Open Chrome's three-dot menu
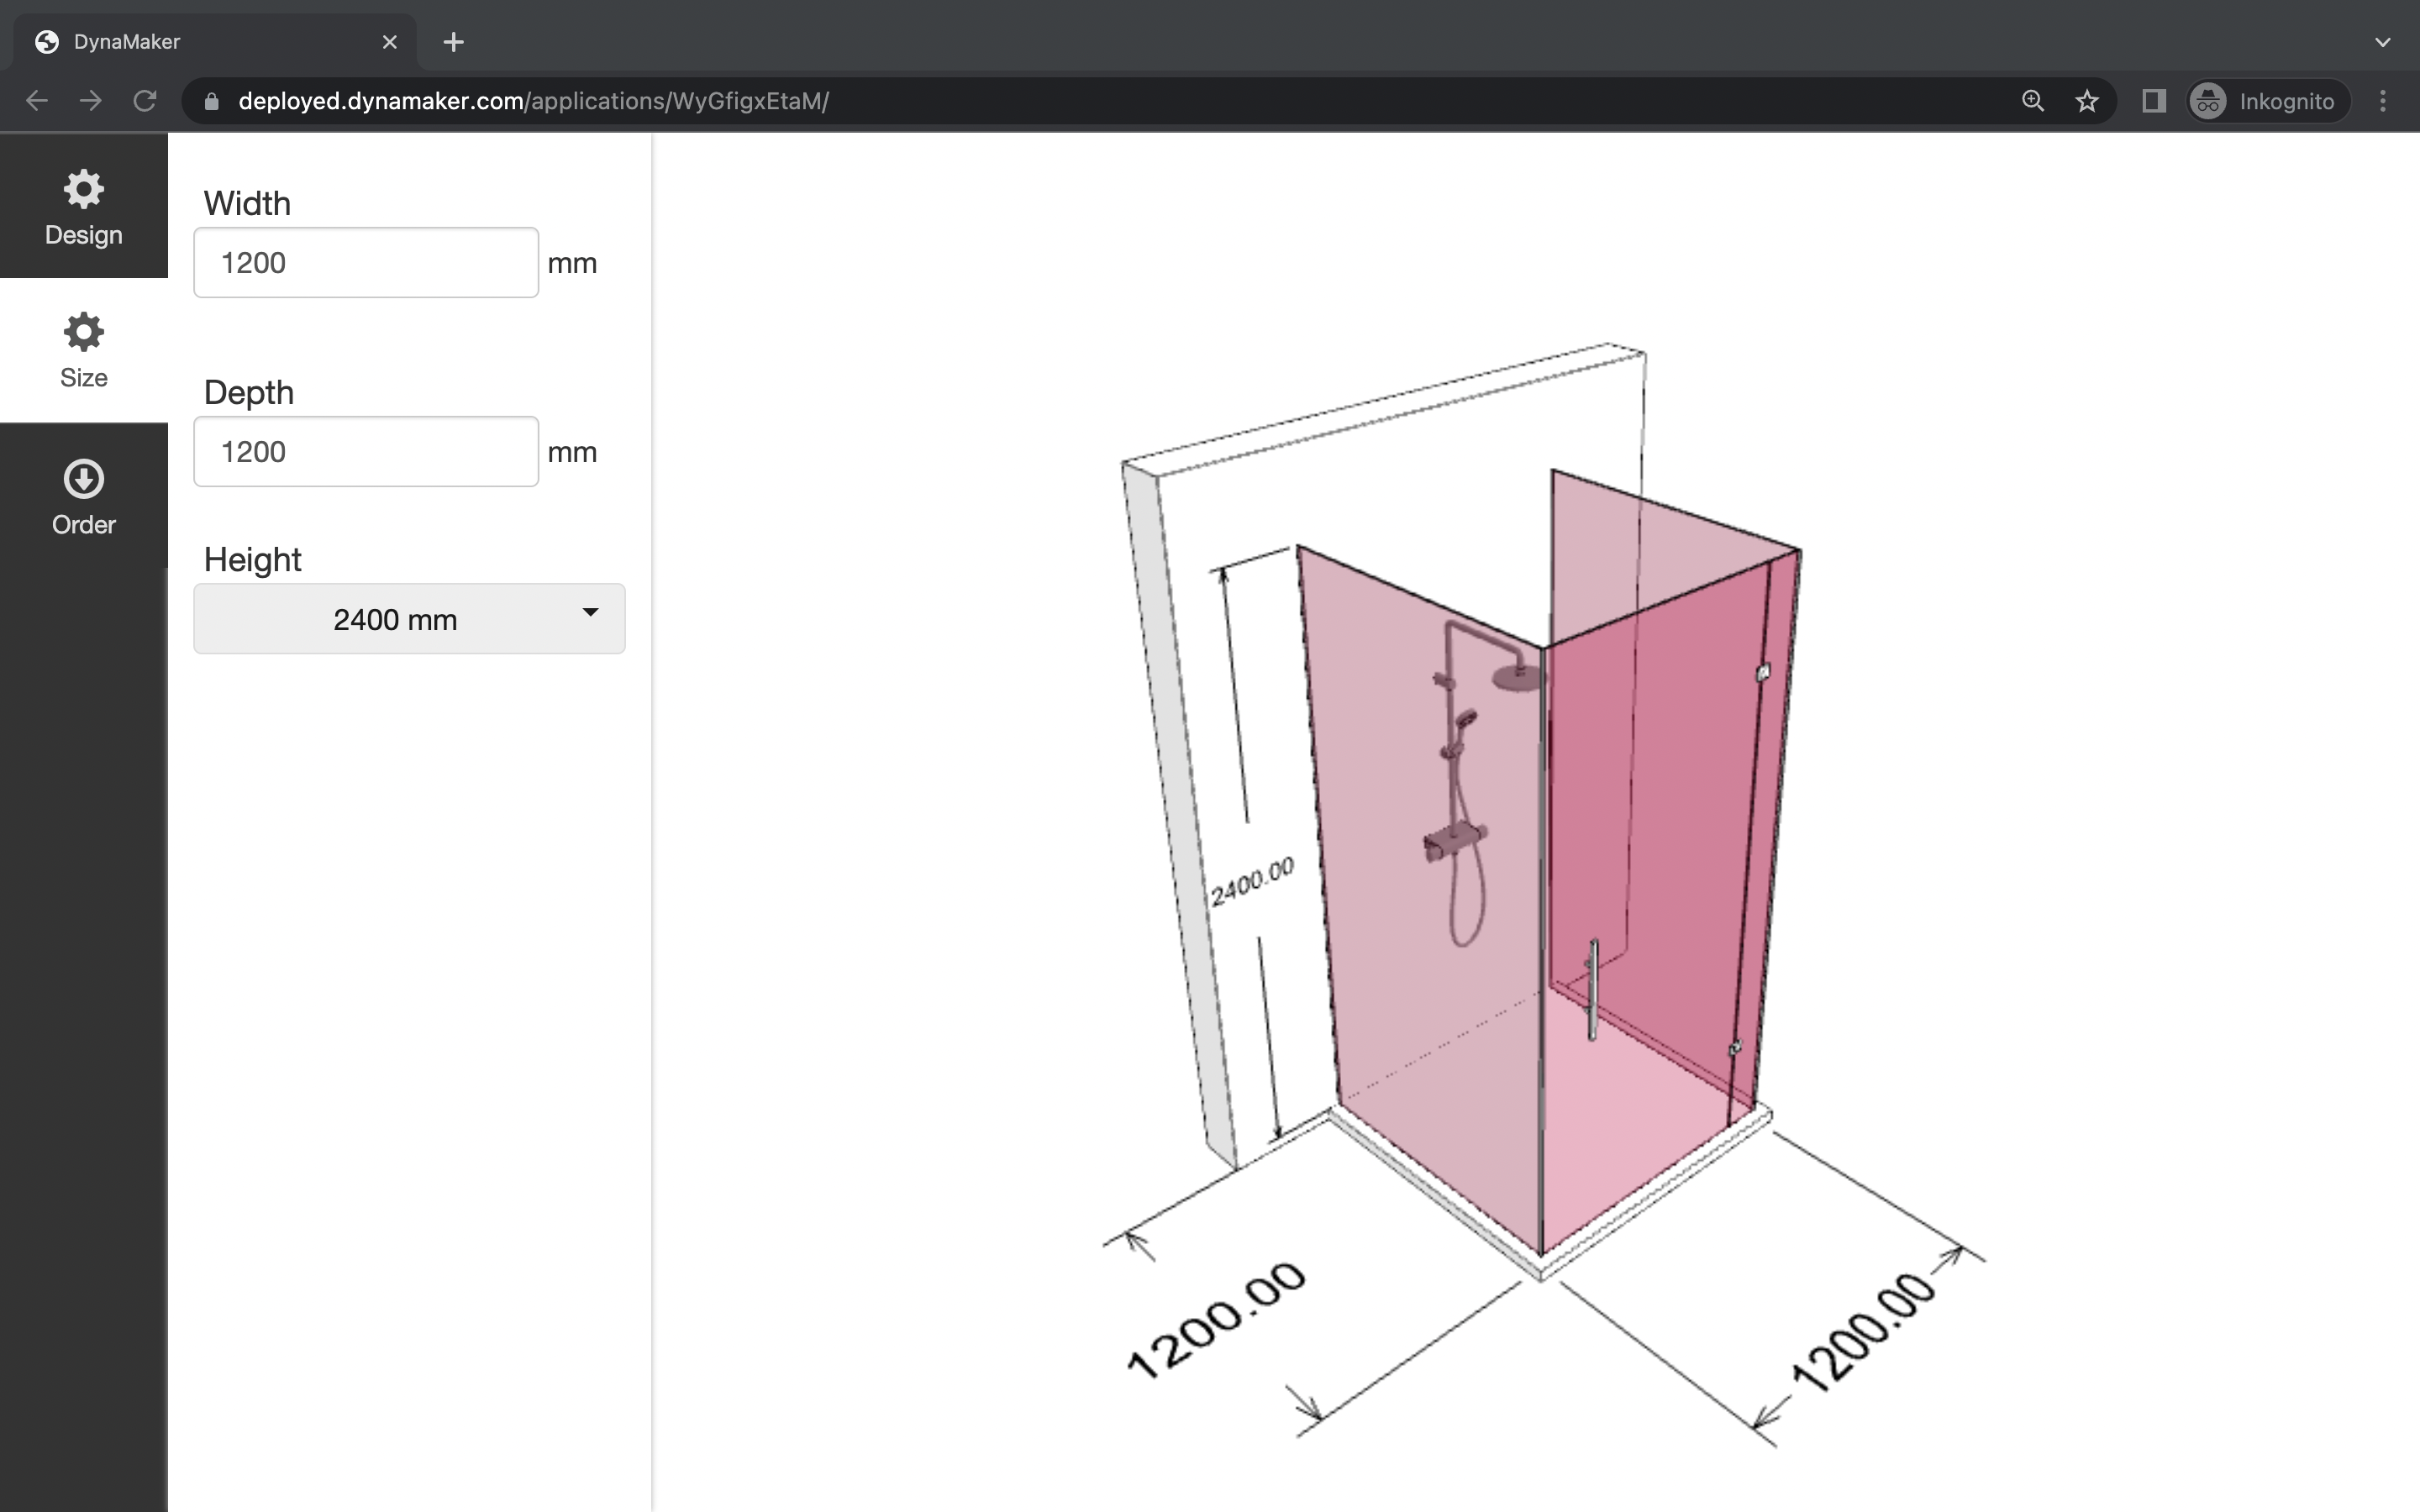The image size is (2420, 1512). tap(2384, 100)
